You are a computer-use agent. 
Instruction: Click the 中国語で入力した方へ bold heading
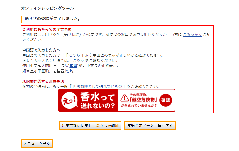pyautogui.click(x=41, y=50)
